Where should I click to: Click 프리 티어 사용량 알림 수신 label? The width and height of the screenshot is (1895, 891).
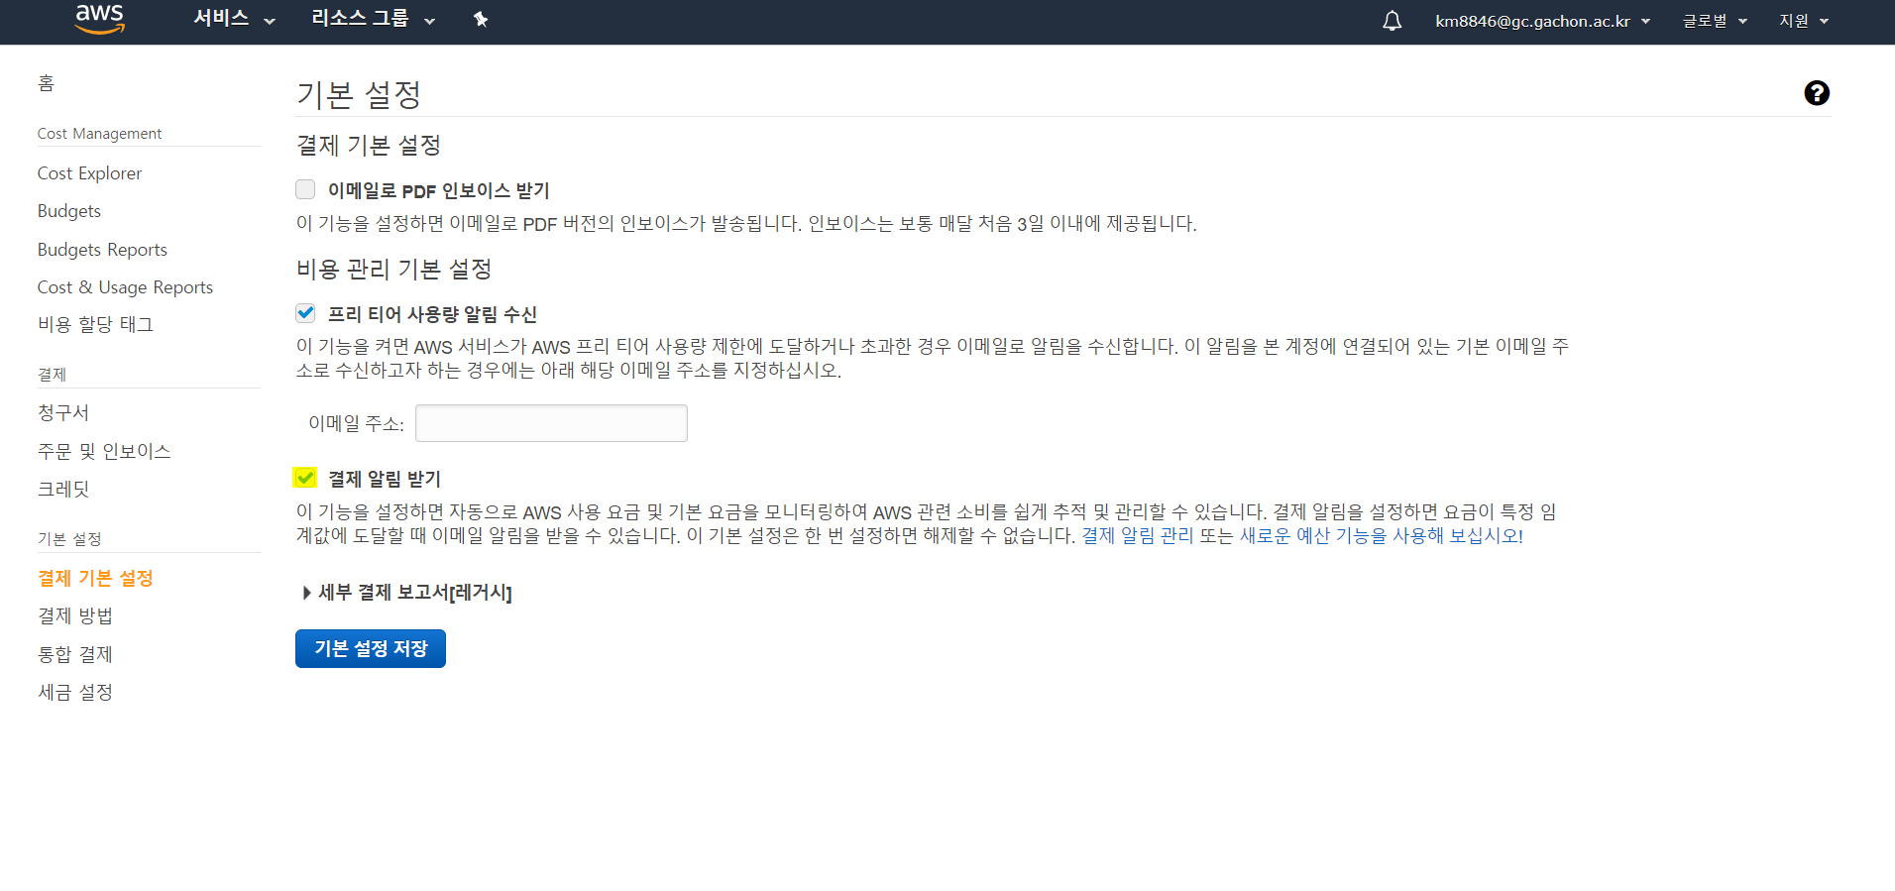click(x=432, y=314)
